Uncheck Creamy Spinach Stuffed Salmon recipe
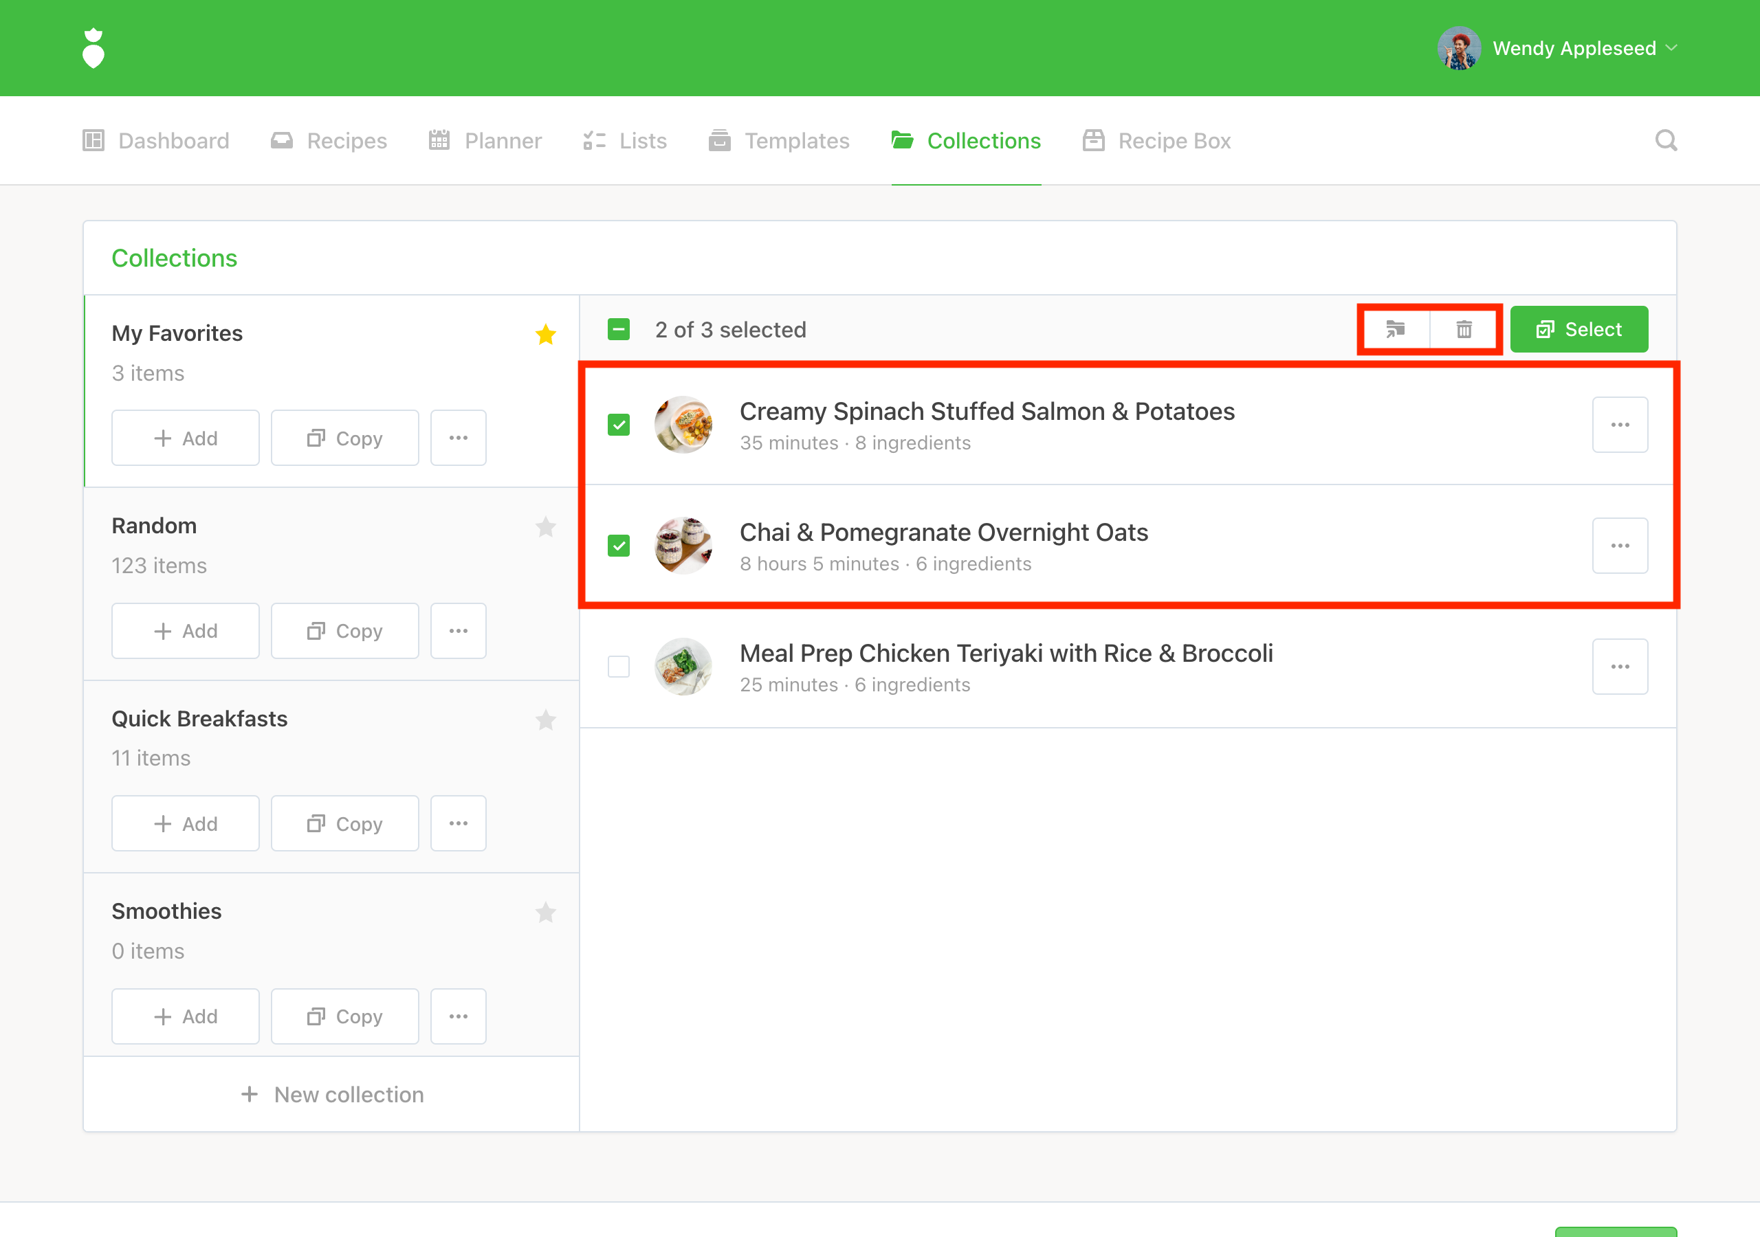The width and height of the screenshot is (1760, 1237). (619, 425)
